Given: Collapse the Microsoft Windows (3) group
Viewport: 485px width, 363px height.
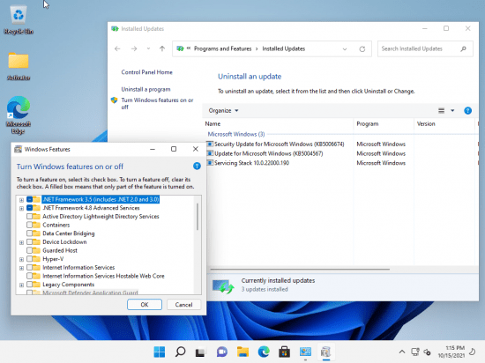Looking at the screenshot, I should (x=236, y=134).
